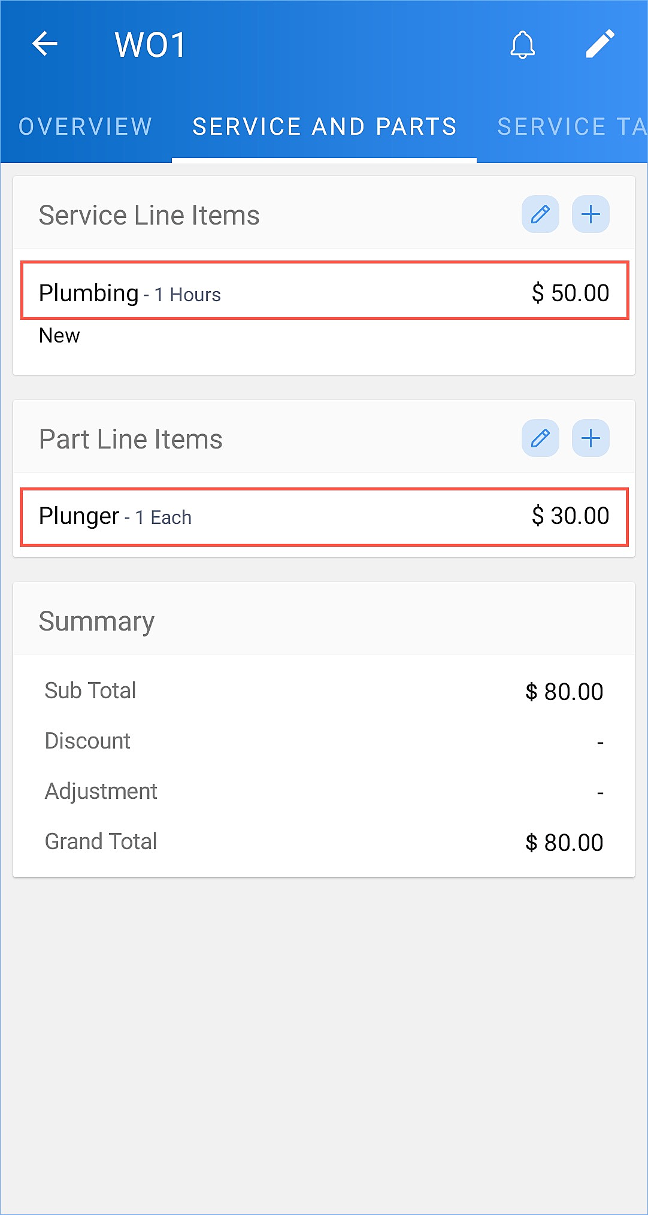Switch to the Overview tab

(x=86, y=126)
